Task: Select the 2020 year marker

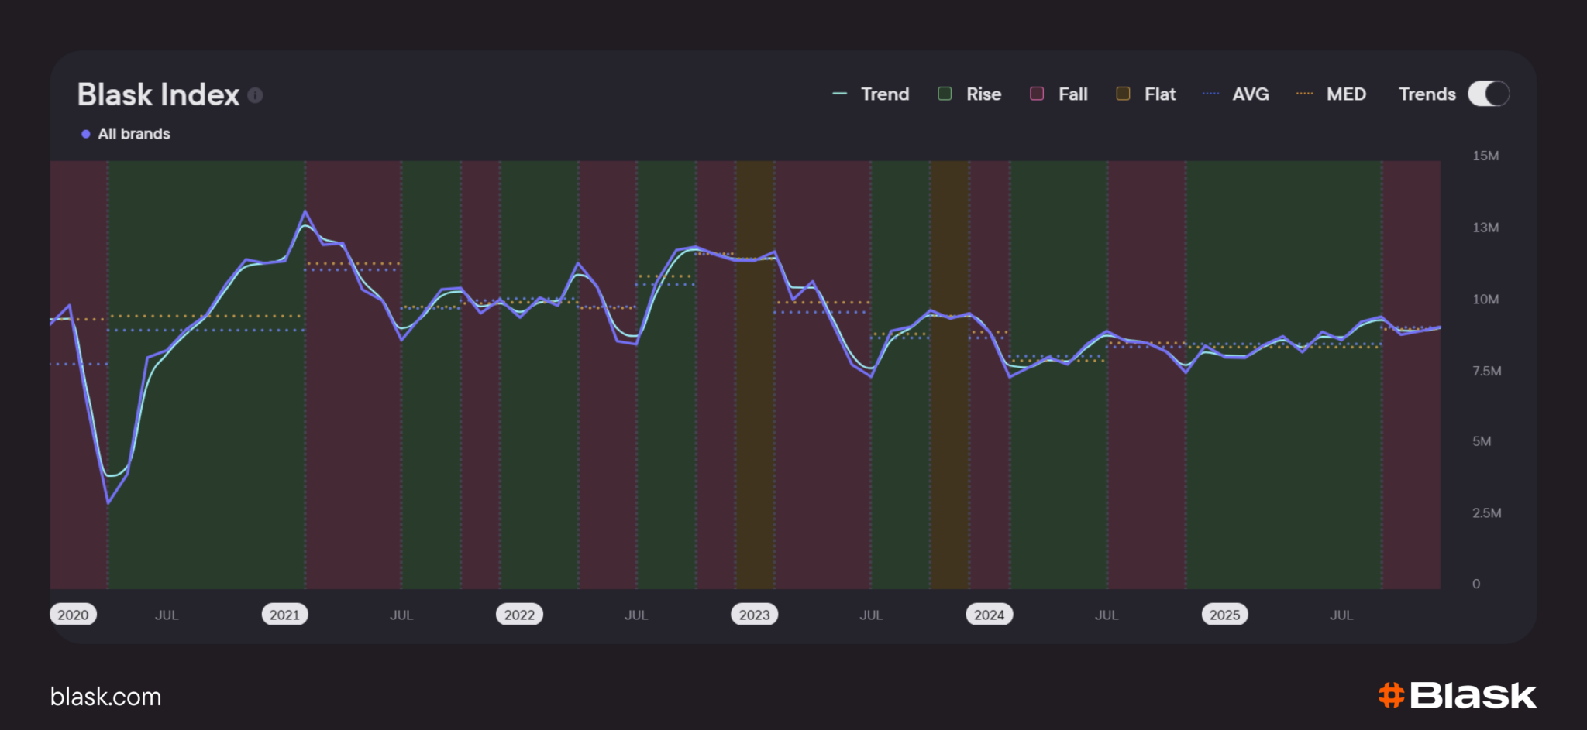Action: coord(73,615)
